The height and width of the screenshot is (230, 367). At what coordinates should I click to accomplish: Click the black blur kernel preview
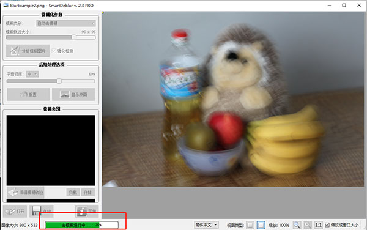[x=51, y=150]
